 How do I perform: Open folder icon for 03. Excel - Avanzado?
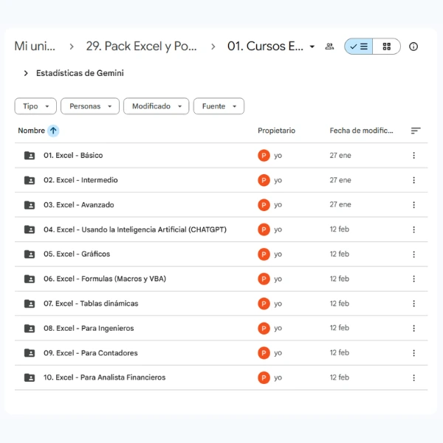pyautogui.click(x=30, y=205)
